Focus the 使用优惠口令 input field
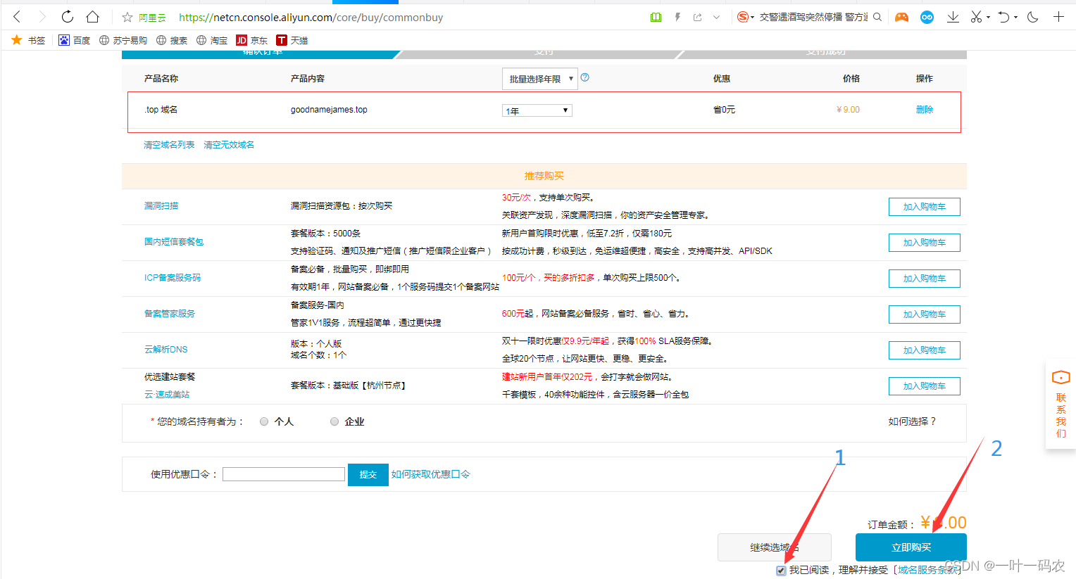The width and height of the screenshot is (1076, 579). tap(284, 474)
